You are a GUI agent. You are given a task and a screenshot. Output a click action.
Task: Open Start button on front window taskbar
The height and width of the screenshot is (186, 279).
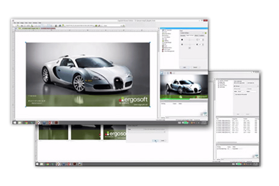[15, 122]
